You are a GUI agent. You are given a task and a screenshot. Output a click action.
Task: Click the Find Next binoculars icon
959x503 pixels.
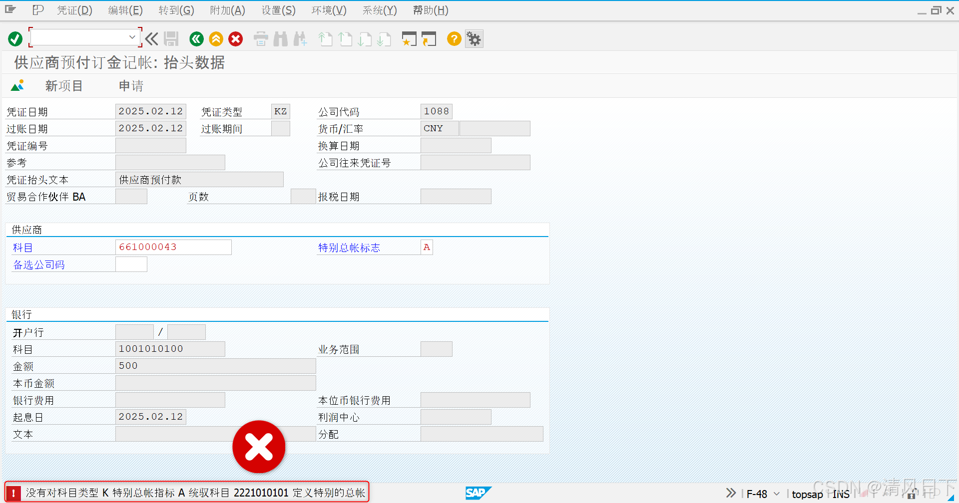point(300,39)
